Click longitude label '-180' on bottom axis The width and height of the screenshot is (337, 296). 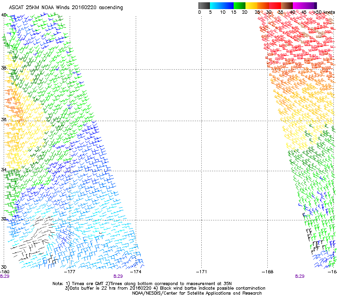click(5, 272)
